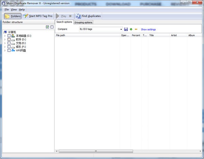Expand the E: drive tree node
The image size is (204, 159).
click(5, 43)
